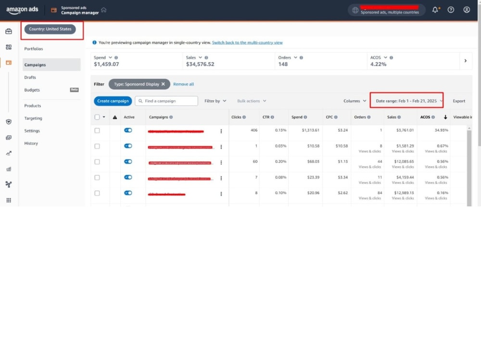Click the info icon on CTR column header

point(272,117)
